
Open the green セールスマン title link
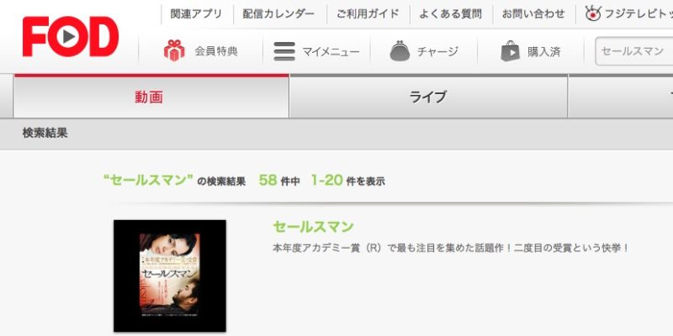(x=313, y=227)
